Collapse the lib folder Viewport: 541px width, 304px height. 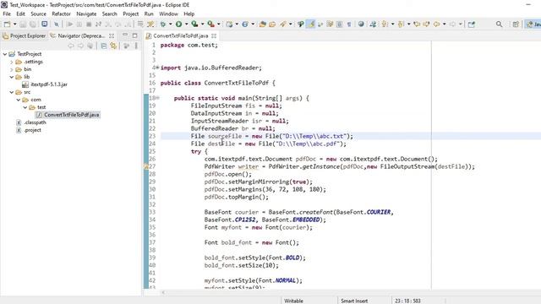click(x=12, y=77)
